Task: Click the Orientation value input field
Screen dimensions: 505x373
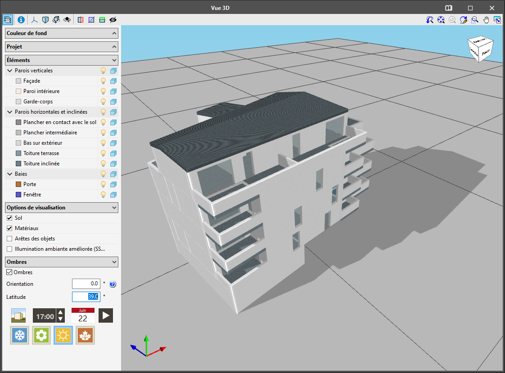Action: [x=86, y=284]
